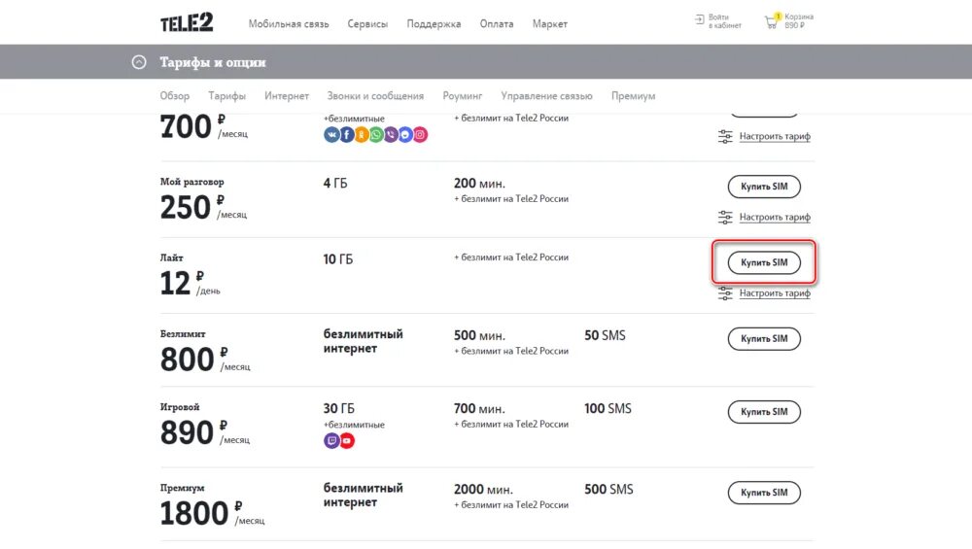The image size is (972, 549).
Task: Click the blue messenger chat icon
Action: click(x=405, y=134)
